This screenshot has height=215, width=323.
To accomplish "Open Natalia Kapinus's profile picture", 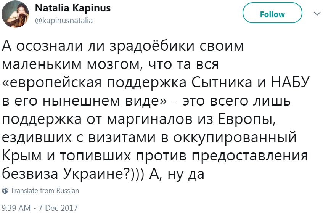I will 15,14.
